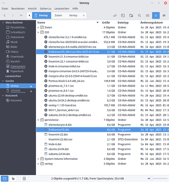Go back with the left arrow button
Viewport: 169px width, 182px height.
5,15
